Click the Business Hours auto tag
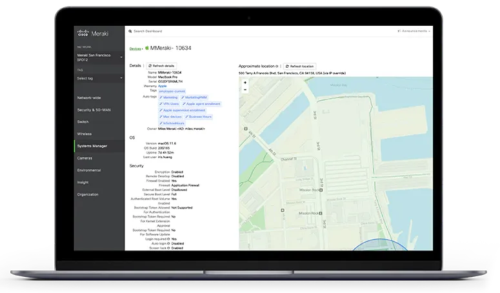 pyautogui.click(x=198, y=117)
